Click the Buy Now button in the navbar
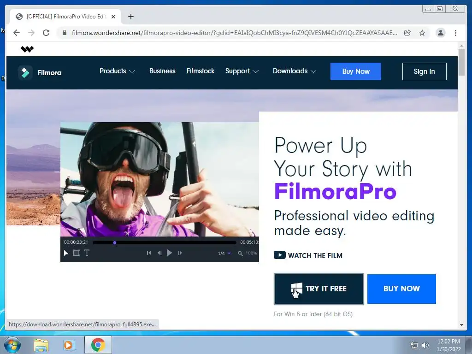This screenshot has width=472, height=354. coord(356,71)
